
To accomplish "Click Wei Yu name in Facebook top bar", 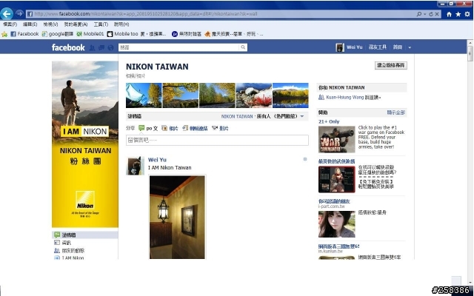I will pyautogui.click(x=354, y=47).
